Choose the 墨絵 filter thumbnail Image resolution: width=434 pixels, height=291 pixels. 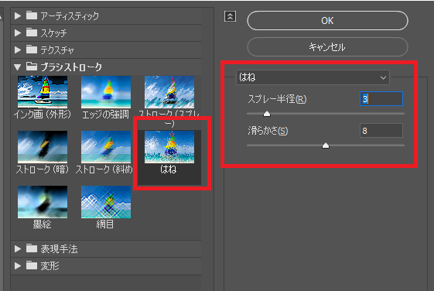43,202
